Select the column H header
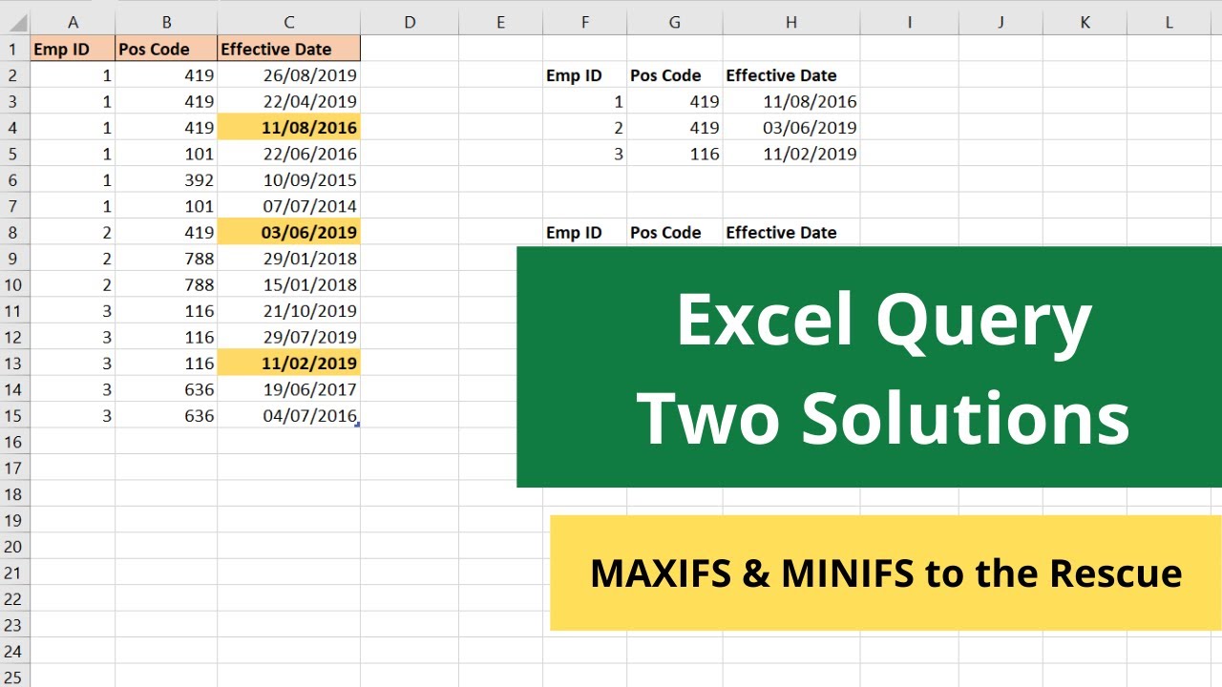Viewport: 1222px width, 687px height. tap(790, 21)
